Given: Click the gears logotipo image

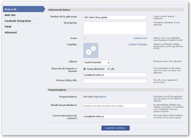Looking at the screenshot, I should coord(91,50).
